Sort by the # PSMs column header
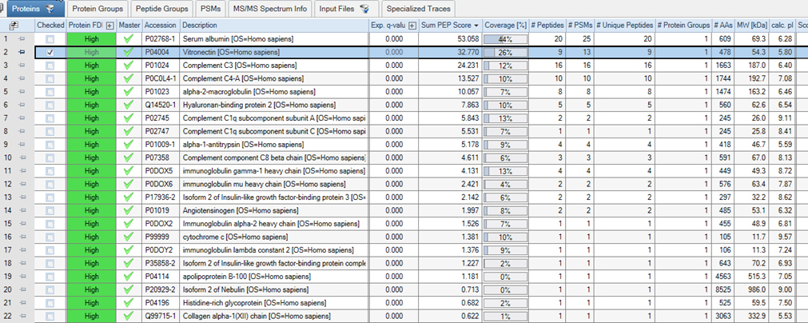Screen dimensions: 808x323 [x=580, y=26]
